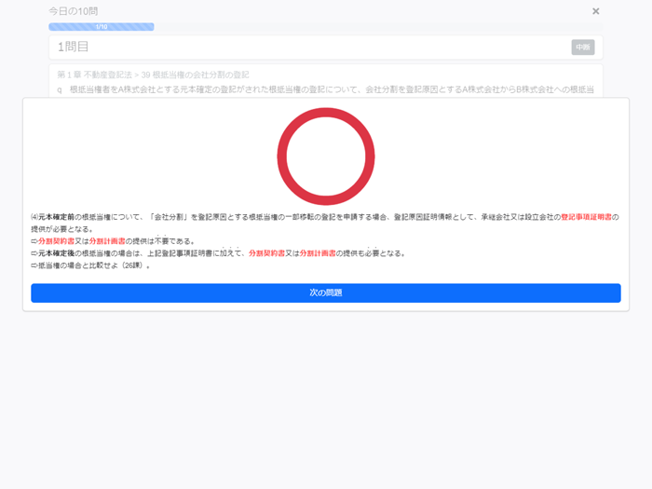The height and width of the screenshot is (489, 652).
Task: Click the explanation line ending with 26課
Action: [x=90, y=265]
